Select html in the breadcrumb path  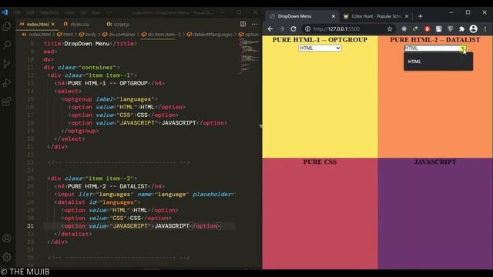coord(68,35)
